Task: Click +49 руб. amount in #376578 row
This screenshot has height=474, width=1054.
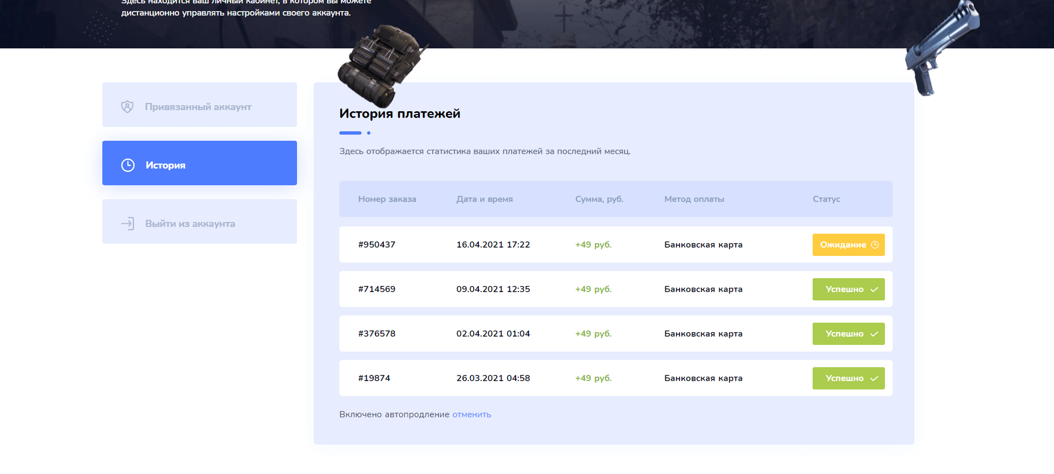Action: point(593,334)
